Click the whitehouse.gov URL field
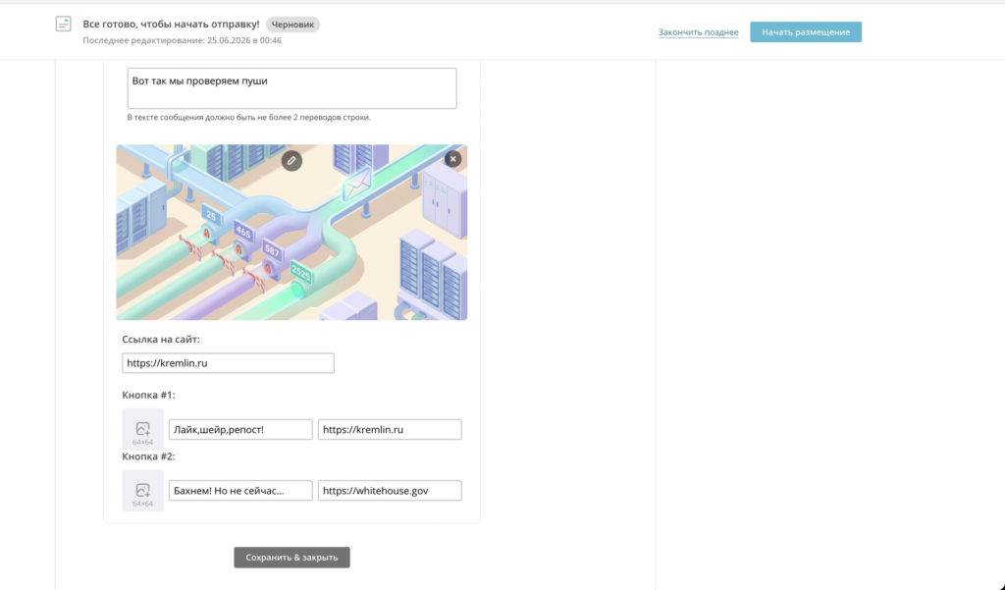The height and width of the screenshot is (590, 1005). tap(390, 491)
